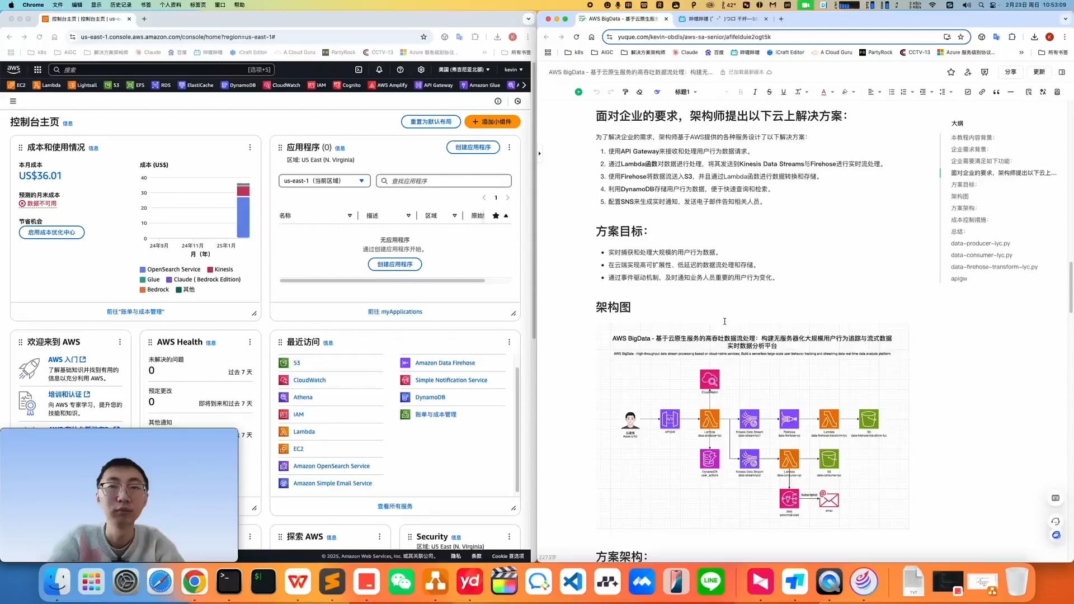The image size is (1074, 604).
Task: Open the font color swatch in Yuque toolbar
Action: 825,92
